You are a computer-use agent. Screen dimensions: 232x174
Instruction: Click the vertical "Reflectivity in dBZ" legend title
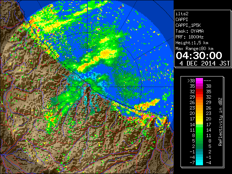click(x=220, y=122)
